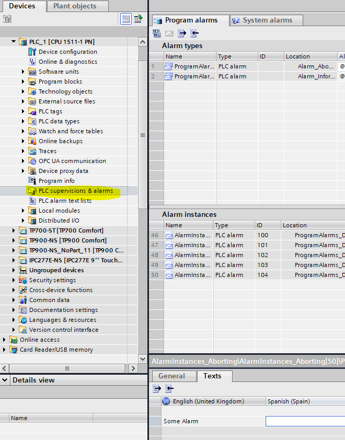Image resolution: width=345 pixels, height=440 pixels.
Task: Click the horizontal scrollbar right arrow
Action: [133, 368]
